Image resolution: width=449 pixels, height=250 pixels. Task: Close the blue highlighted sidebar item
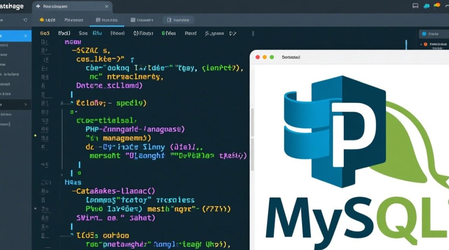pyautogui.click(x=25, y=36)
